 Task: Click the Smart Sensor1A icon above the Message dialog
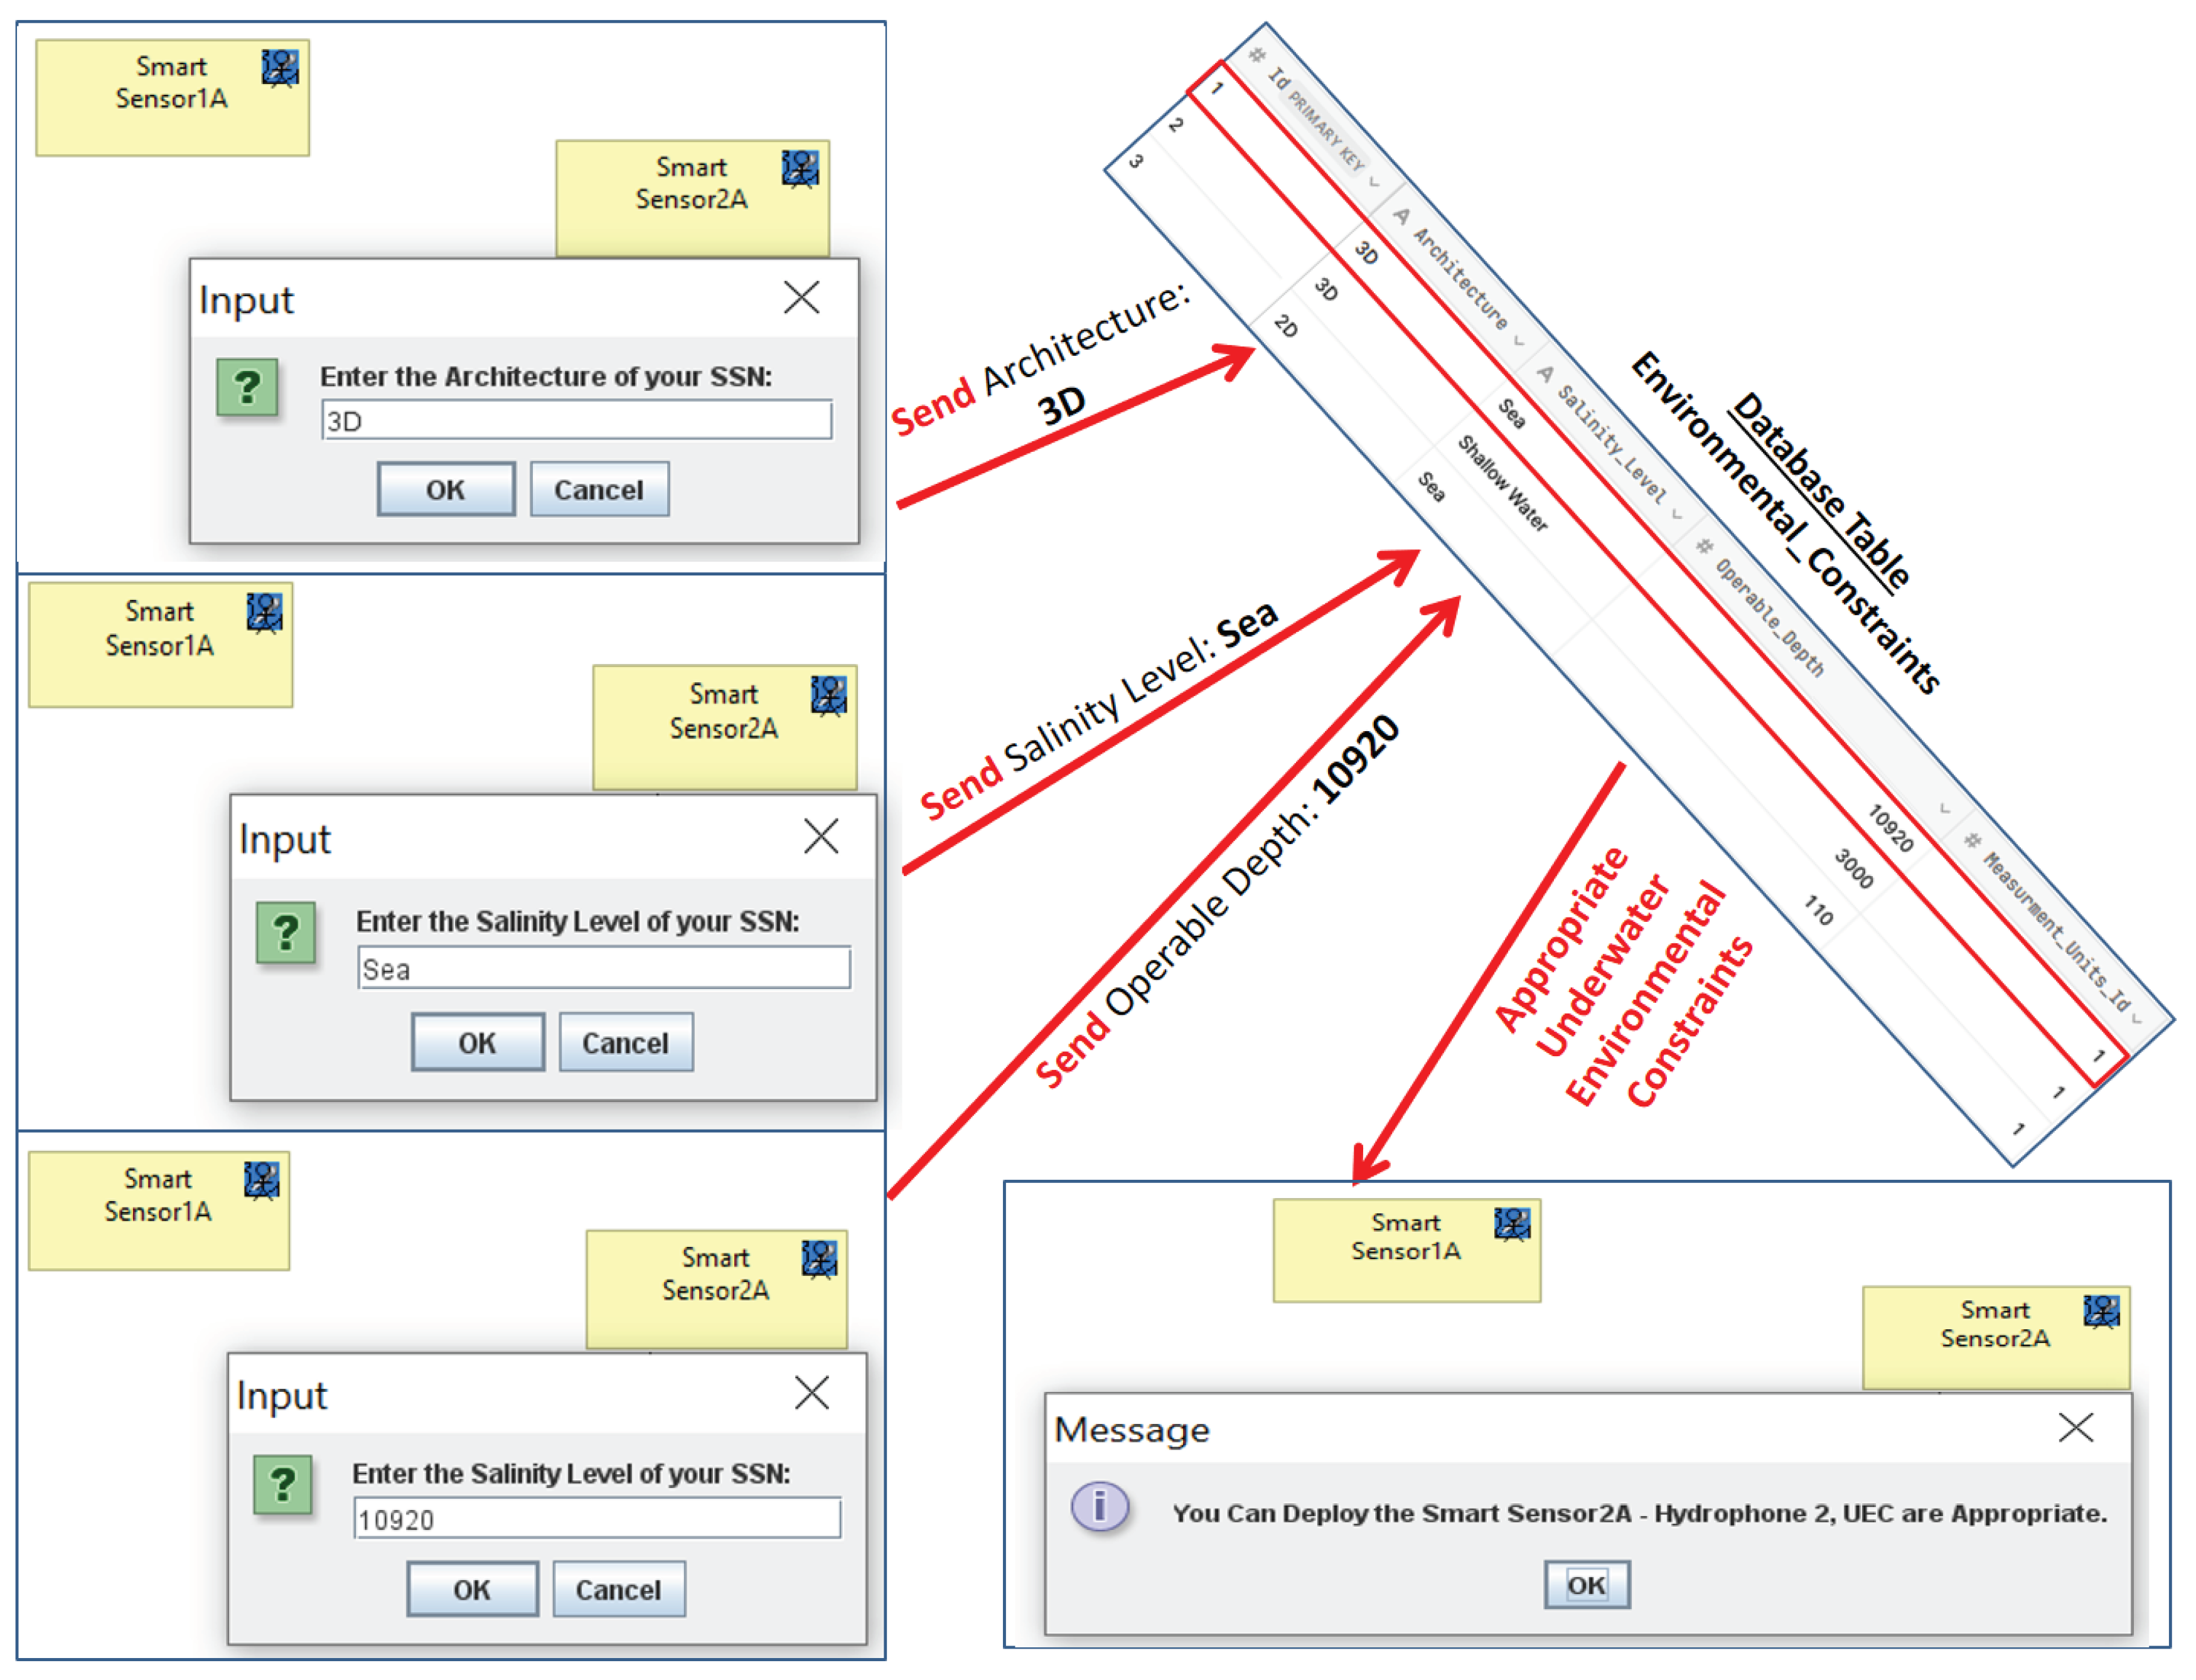pyautogui.click(x=1513, y=1224)
